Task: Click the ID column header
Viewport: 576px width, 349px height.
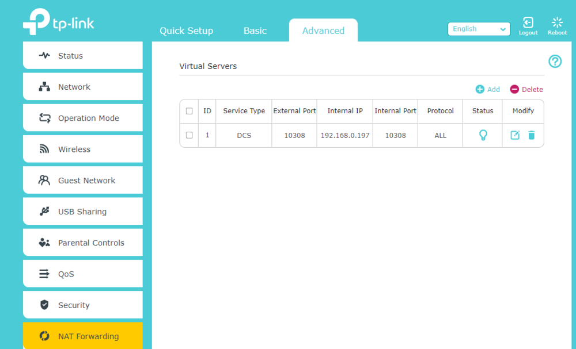Action: (207, 111)
